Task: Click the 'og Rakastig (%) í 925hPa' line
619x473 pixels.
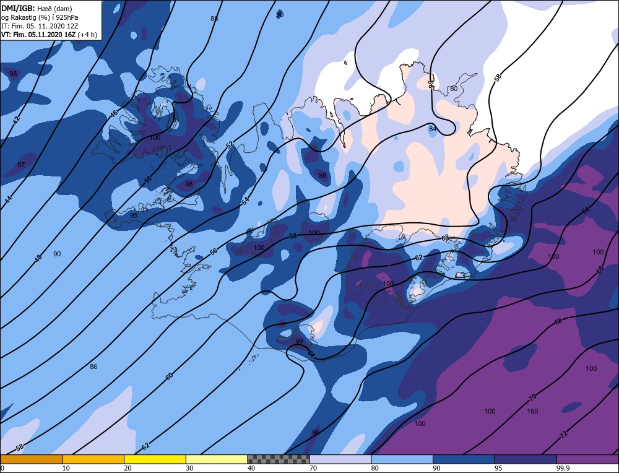Action: [x=40, y=17]
